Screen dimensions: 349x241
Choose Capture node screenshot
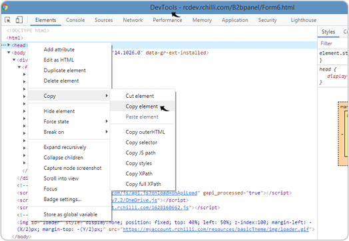73,168
